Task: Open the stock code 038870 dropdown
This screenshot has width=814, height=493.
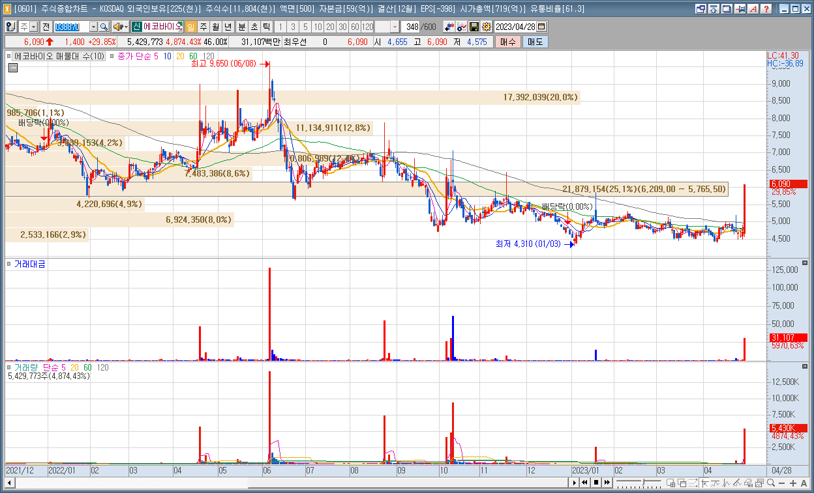Action: click(x=93, y=27)
